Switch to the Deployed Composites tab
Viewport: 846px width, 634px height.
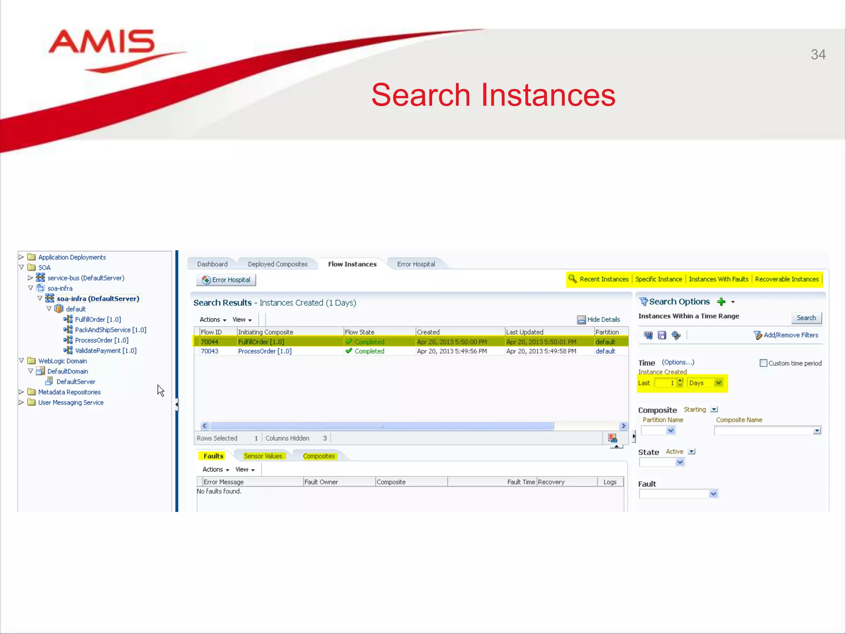tap(278, 264)
